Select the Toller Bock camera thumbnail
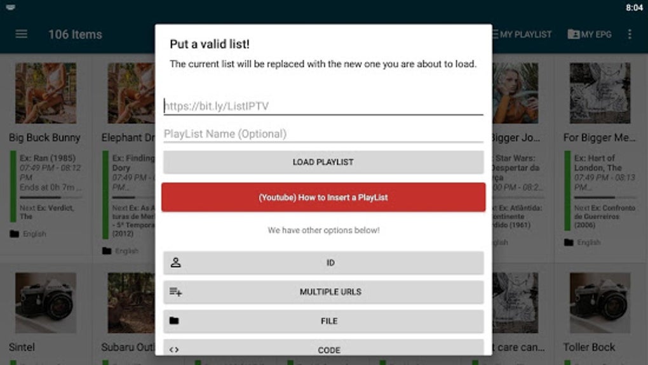The width and height of the screenshot is (648, 365). click(x=600, y=303)
